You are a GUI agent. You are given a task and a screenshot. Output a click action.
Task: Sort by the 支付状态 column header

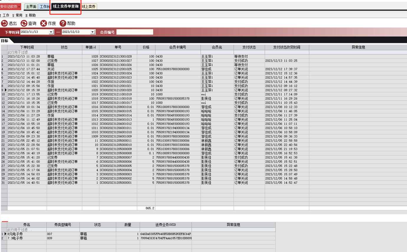tap(249, 47)
